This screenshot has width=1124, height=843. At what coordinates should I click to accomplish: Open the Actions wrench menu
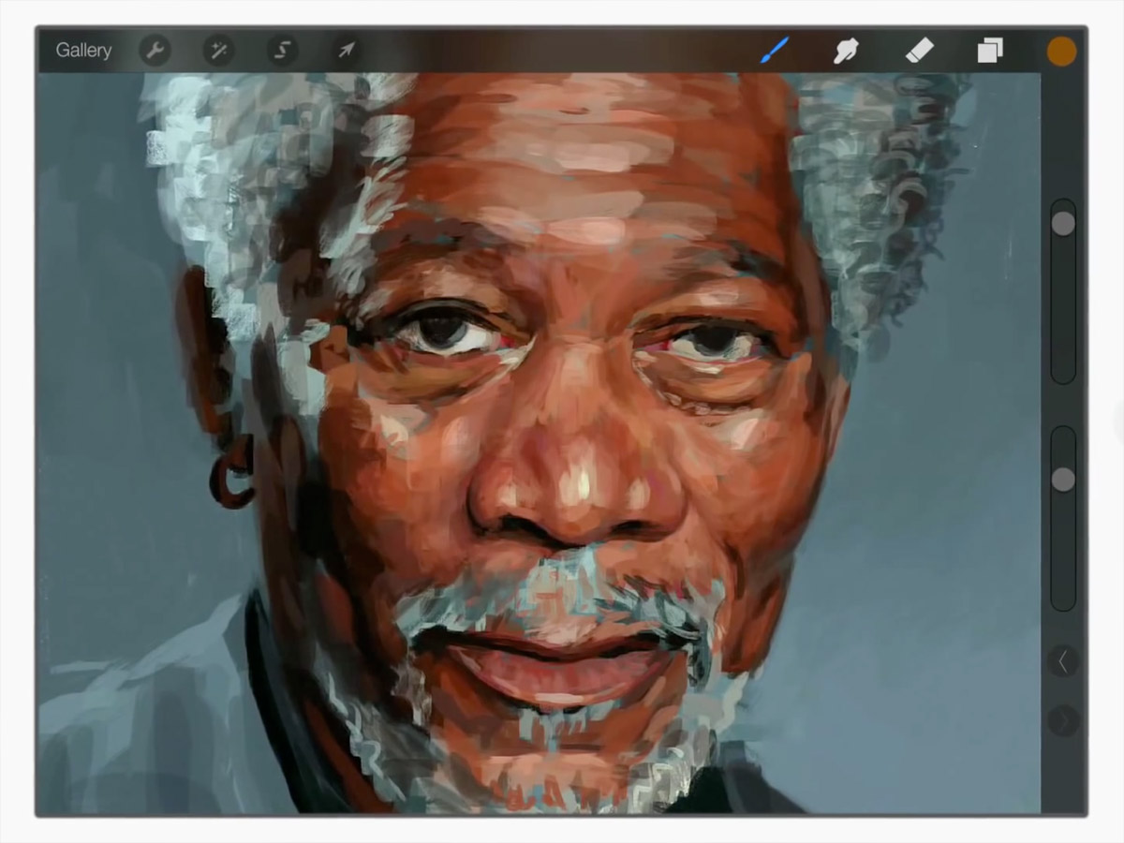coord(155,51)
